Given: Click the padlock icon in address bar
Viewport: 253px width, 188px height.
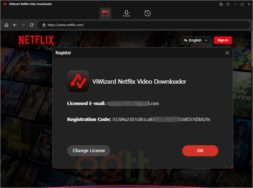Looking at the screenshot, I should [x=44, y=25].
